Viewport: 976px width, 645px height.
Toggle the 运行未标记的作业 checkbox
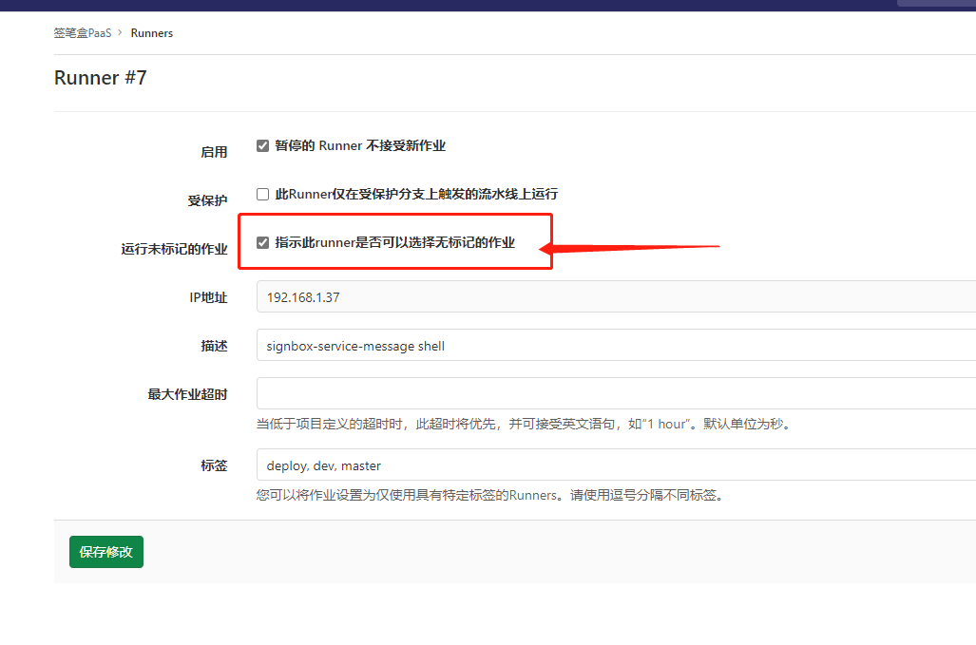(x=262, y=242)
